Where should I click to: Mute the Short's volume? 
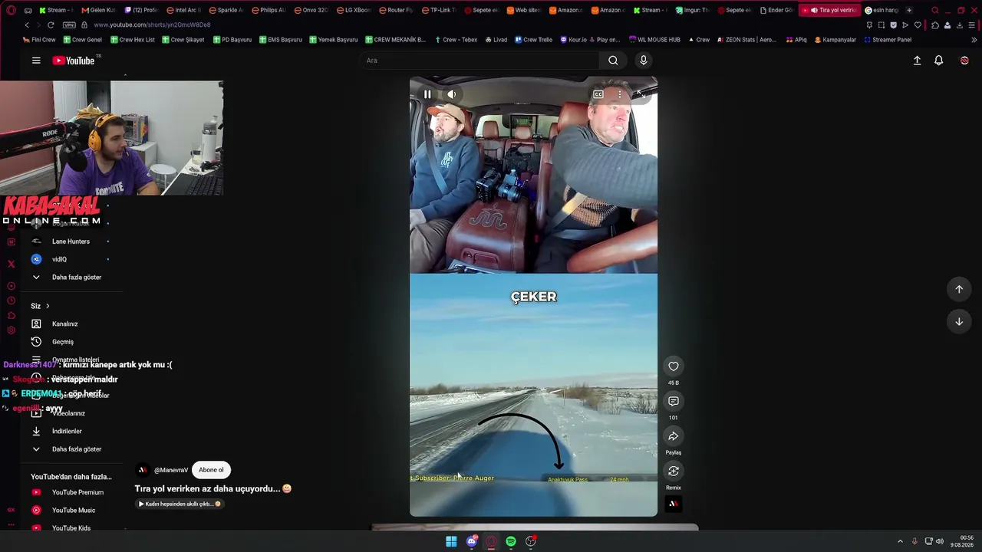[452, 94]
